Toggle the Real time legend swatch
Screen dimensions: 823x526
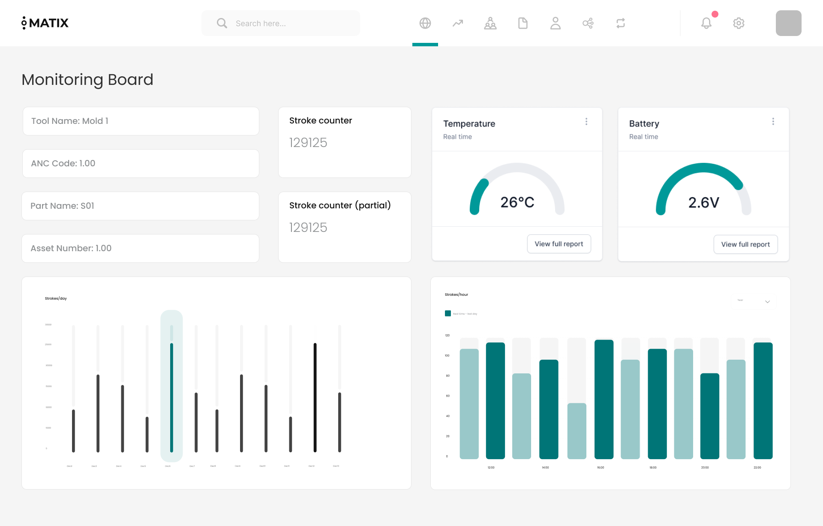click(448, 313)
